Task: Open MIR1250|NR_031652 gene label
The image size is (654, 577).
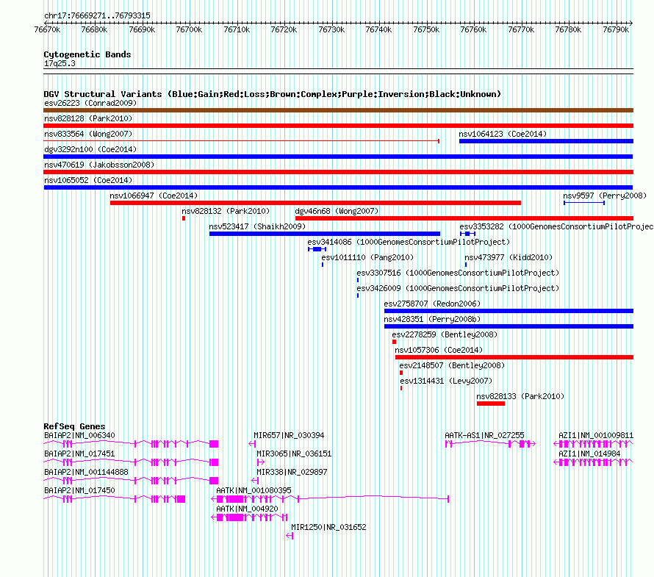Action: (x=328, y=527)
